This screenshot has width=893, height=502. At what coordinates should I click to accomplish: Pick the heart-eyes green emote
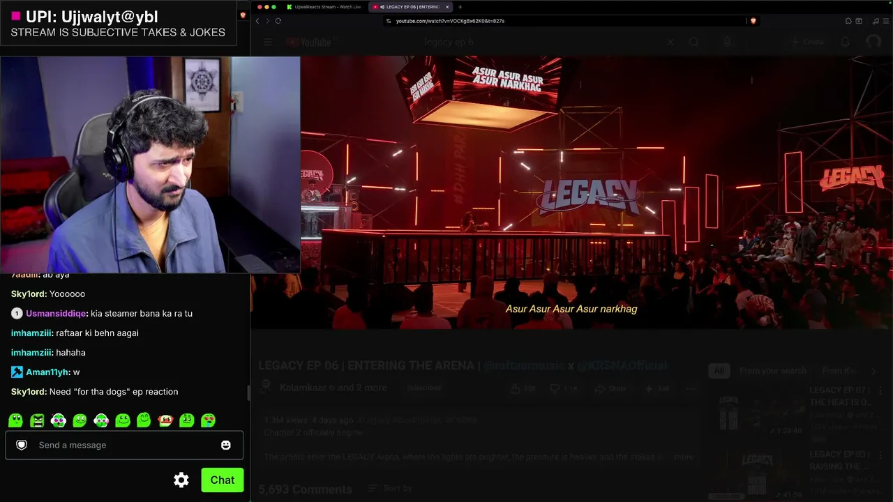coord(208,420)
